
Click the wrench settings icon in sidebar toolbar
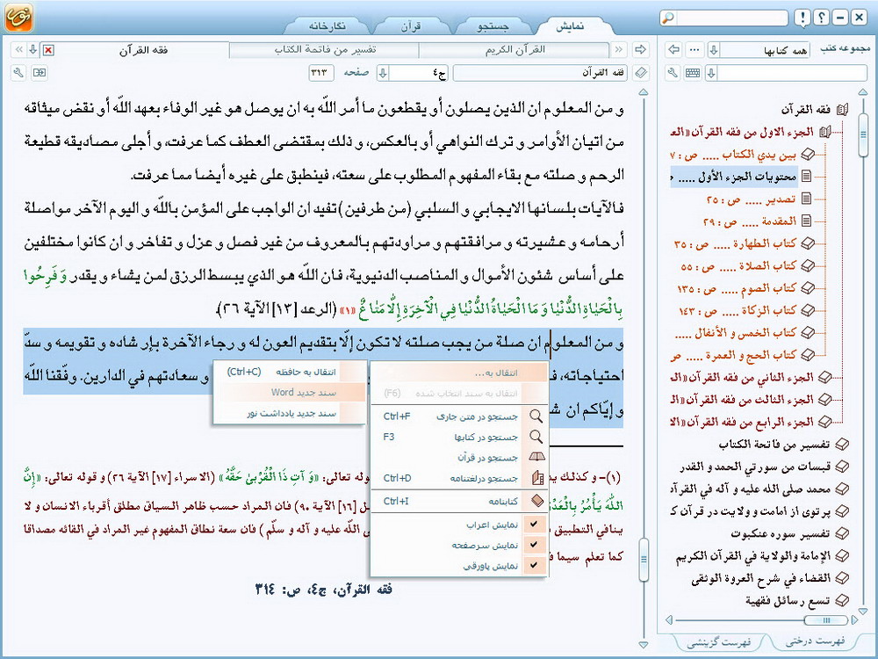coord(673,72)
